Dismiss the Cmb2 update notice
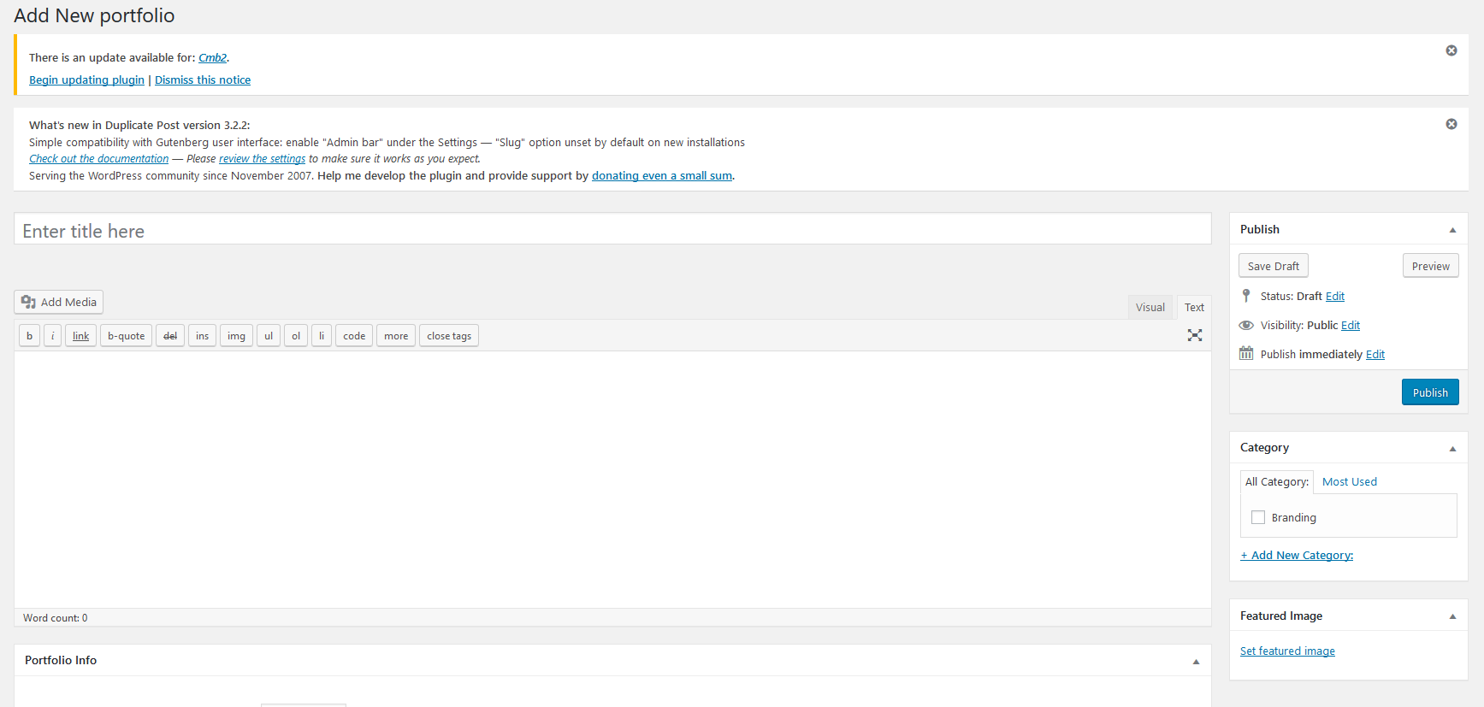Image resolution: width=1484 pixels, height=707 pixels. [1451, 50]
